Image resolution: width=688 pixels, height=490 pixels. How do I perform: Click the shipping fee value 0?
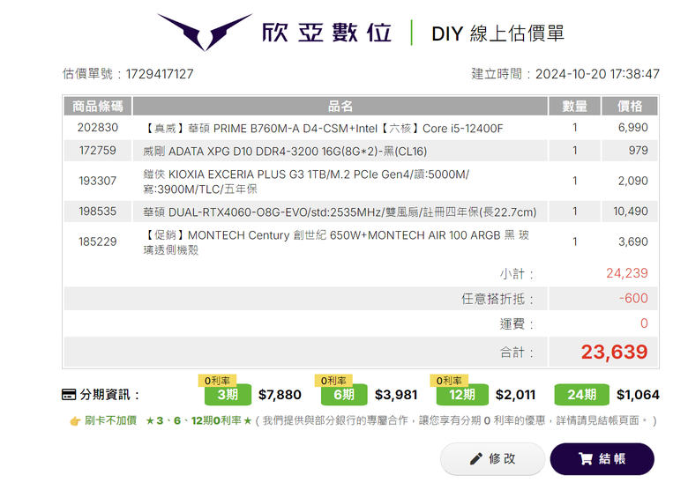tap(644, 323)
